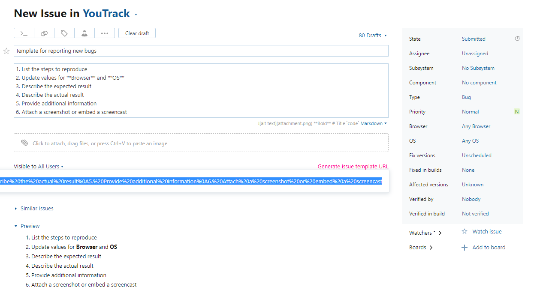Open the 80 Drafts dropdown
Screen dimensions: 537x296
(373, 36)
